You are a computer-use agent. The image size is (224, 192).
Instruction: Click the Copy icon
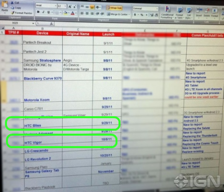[12, 7]
